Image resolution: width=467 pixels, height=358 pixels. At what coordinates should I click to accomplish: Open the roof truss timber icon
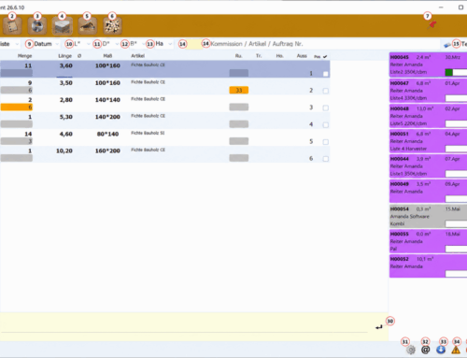pos(87,26)
